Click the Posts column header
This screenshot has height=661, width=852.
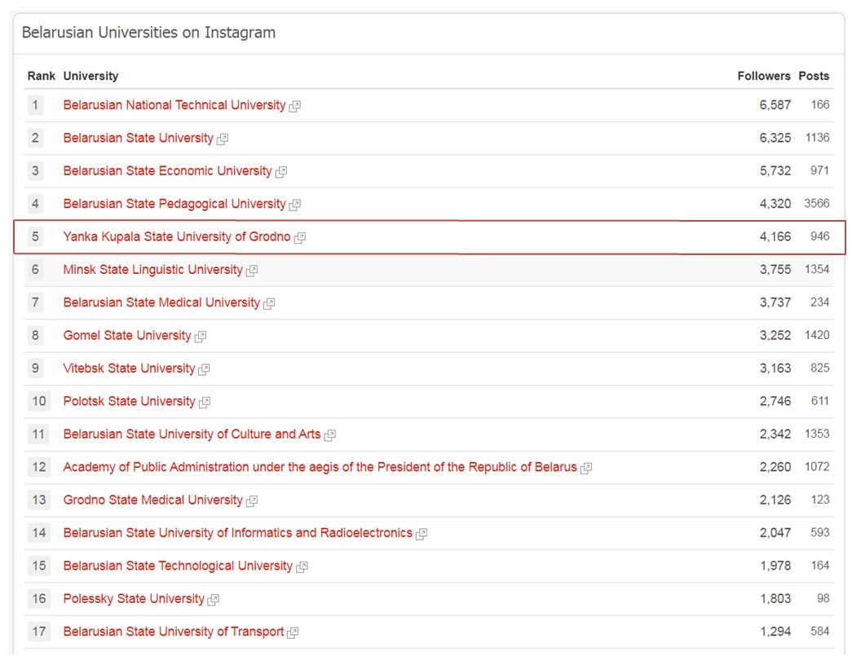pos(814,76)
